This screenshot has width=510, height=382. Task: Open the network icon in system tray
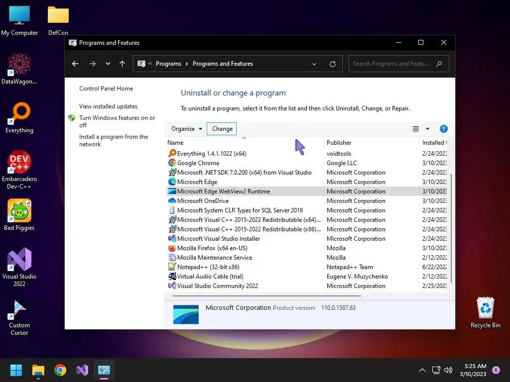pyautogui.click(x=436, y=370)
